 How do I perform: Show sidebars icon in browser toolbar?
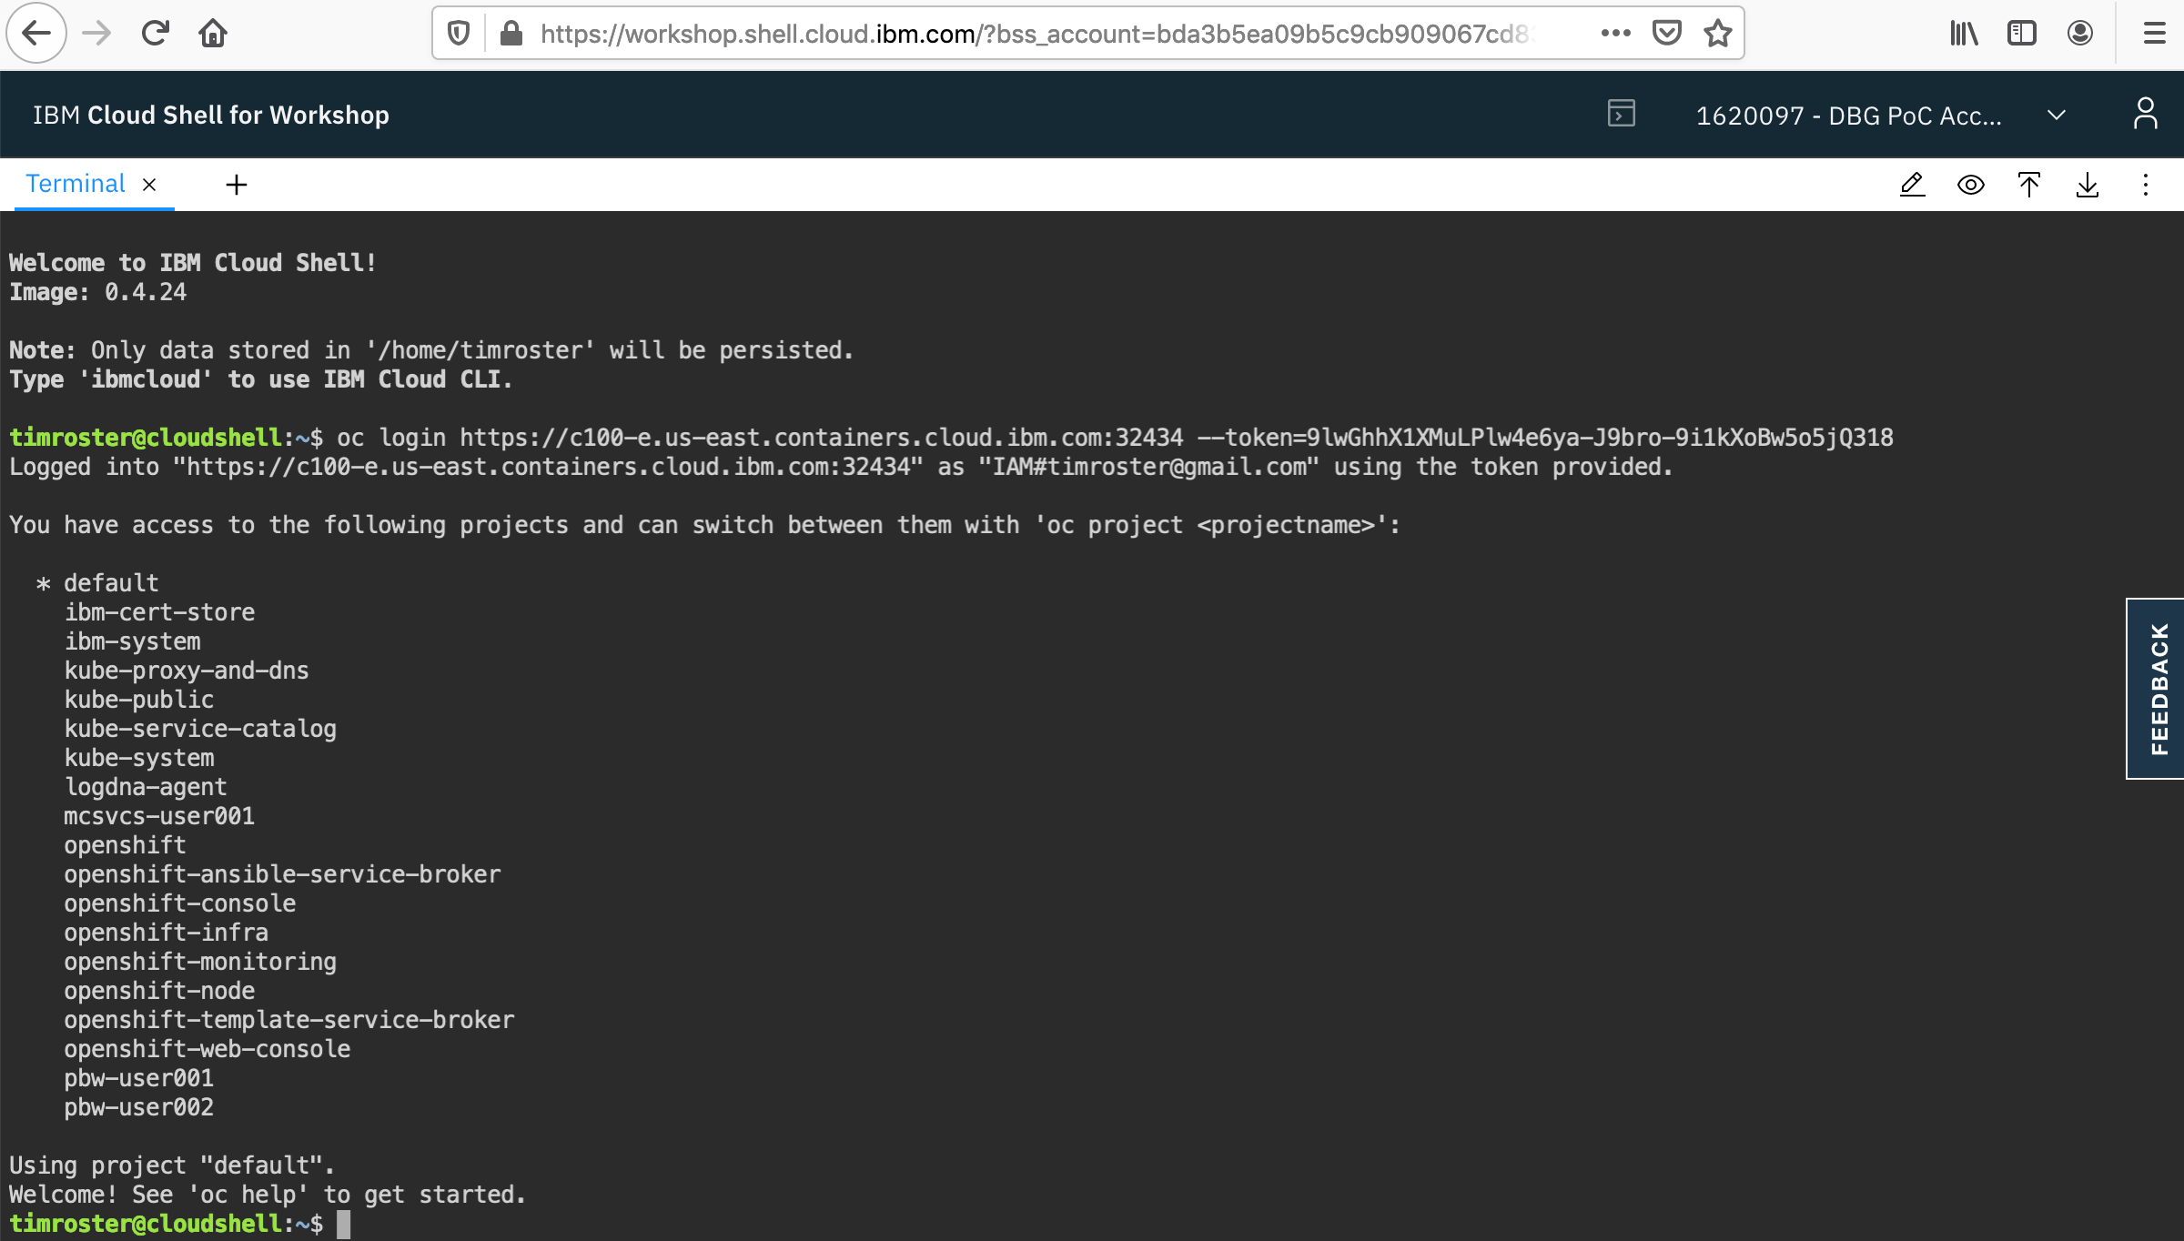point(2021,34)
